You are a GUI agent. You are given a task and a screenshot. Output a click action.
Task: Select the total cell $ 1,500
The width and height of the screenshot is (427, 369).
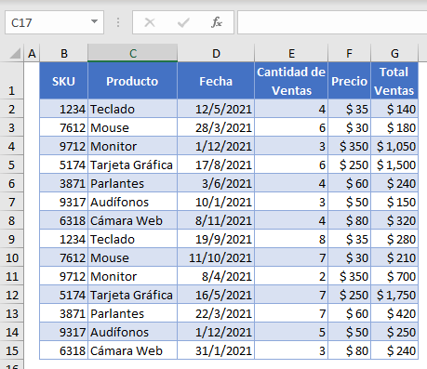(x=394, y=165)
